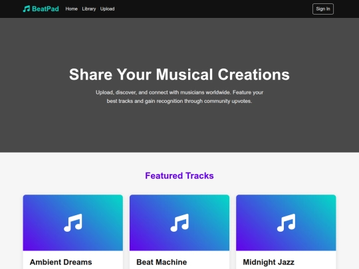Image resolution: width=359 pixels, height=269 pixels.
Task: Select the Ambient Dreams track title
Action: click(61, 262)
